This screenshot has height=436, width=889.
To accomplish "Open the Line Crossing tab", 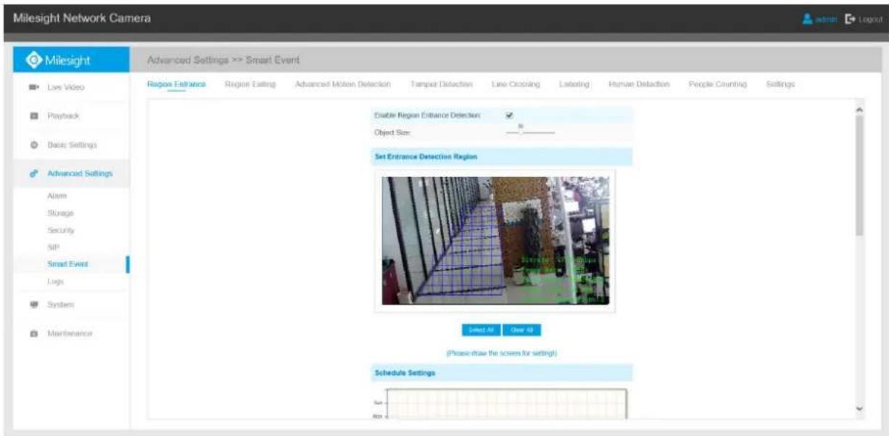I will pyautogui.click(x=516, y=85).
